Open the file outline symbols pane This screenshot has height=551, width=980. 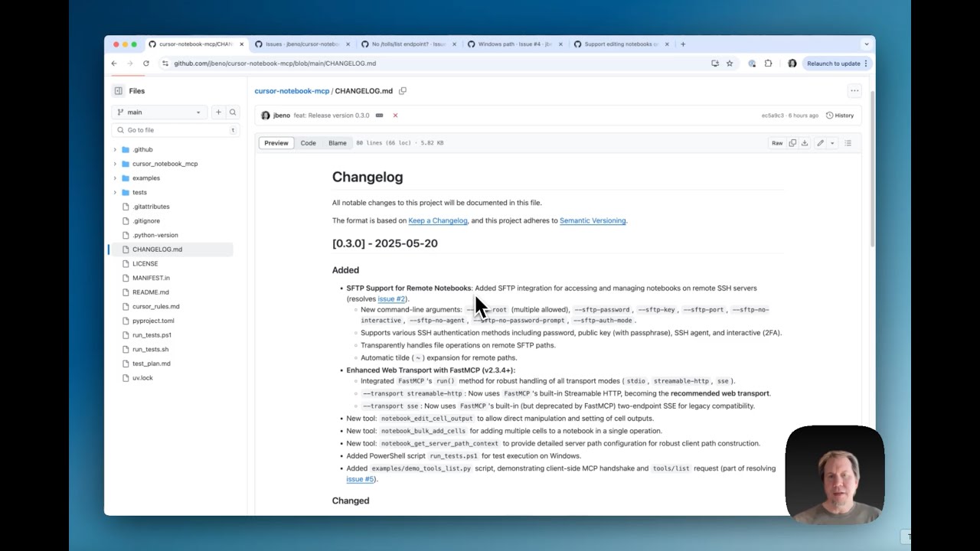(848, 143)
